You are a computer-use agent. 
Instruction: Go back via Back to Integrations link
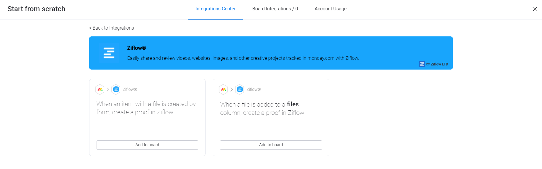coord(111,28)
